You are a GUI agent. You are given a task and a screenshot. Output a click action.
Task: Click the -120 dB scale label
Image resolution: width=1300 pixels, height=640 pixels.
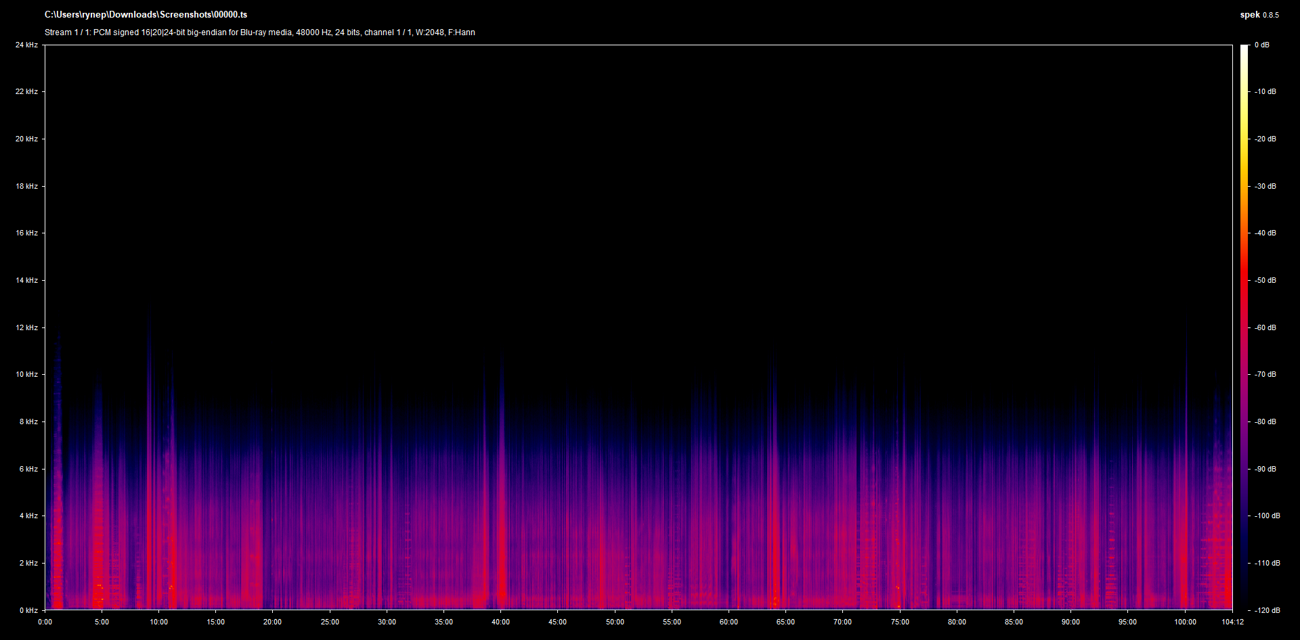click(x=1267, y=610)
